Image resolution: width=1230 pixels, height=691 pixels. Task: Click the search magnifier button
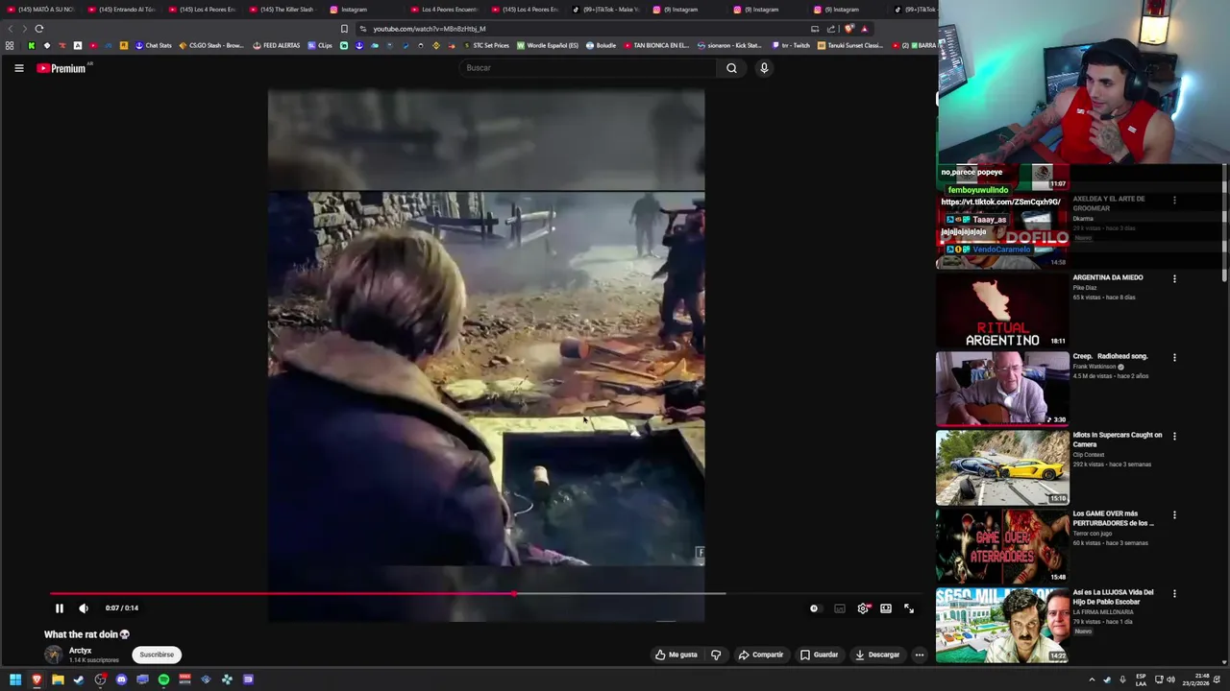click(731, 68)
